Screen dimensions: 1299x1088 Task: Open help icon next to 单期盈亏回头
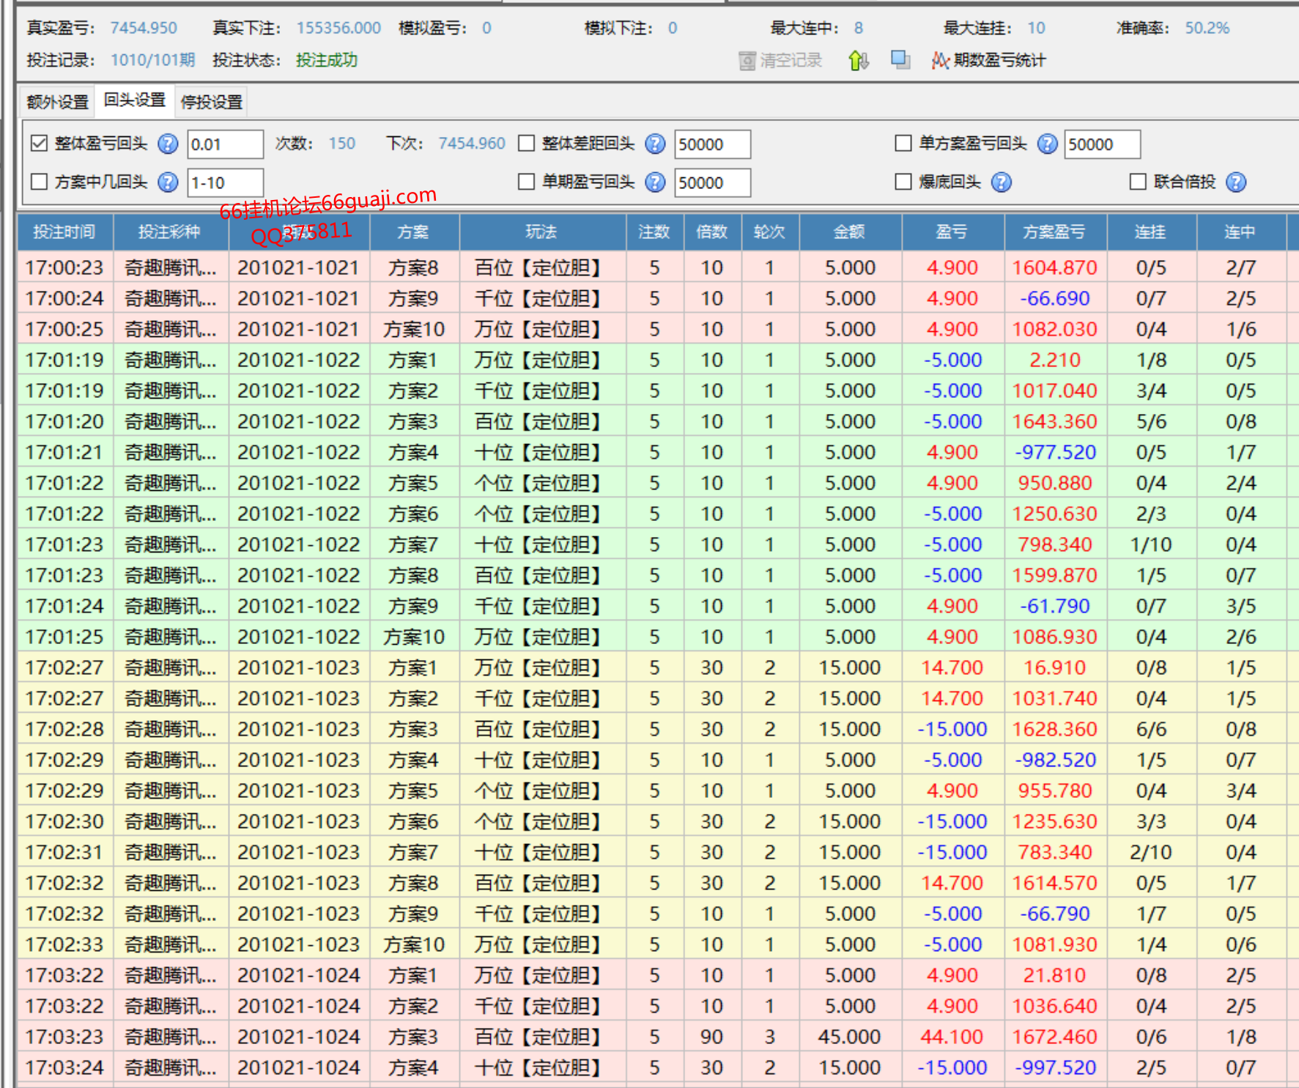tap(655, 182)
